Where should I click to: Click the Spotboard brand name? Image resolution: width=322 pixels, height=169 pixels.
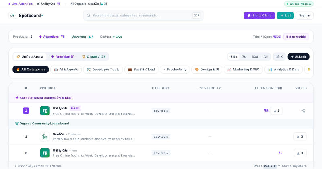pyautogui.click(x=30, y=16)
